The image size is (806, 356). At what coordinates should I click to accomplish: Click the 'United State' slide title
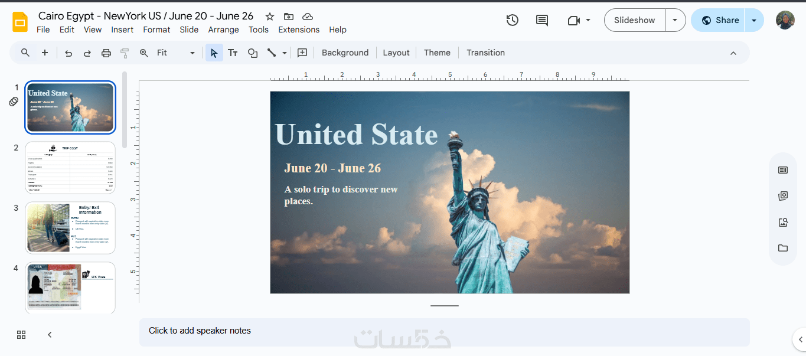[x=356, y=134]
